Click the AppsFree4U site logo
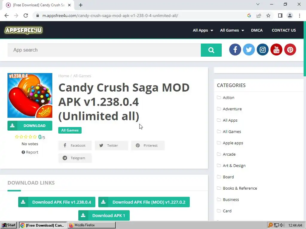 23,30
